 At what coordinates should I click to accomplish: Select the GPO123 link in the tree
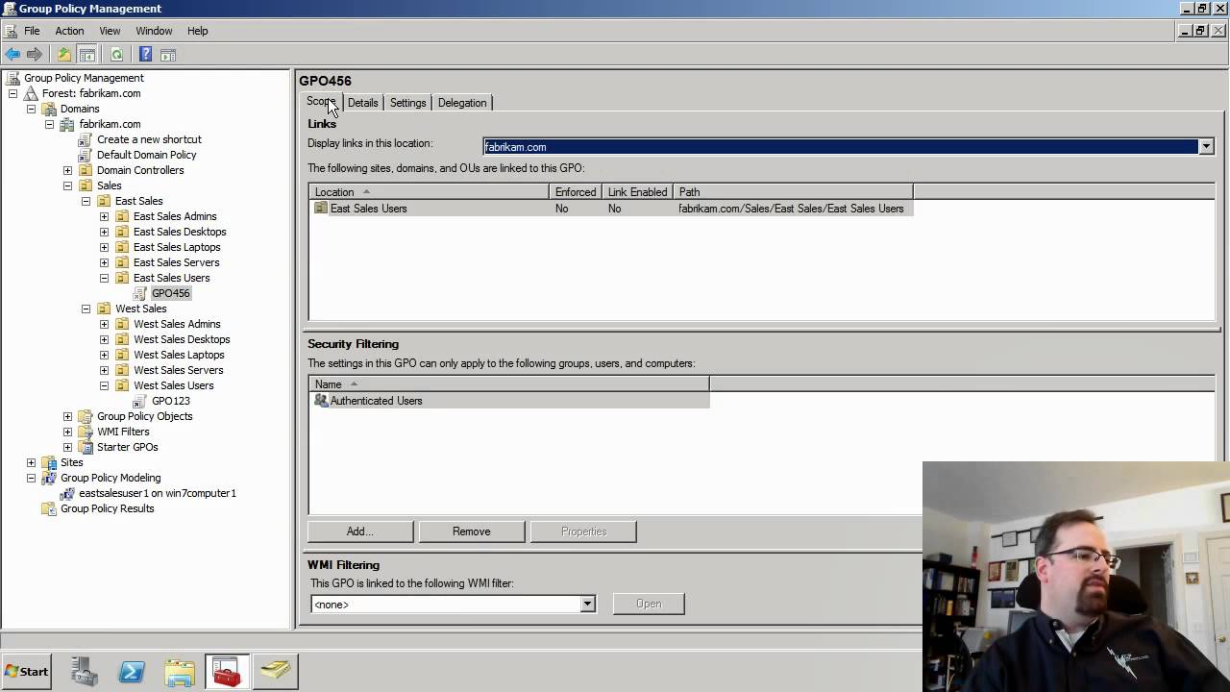[170, 401]
